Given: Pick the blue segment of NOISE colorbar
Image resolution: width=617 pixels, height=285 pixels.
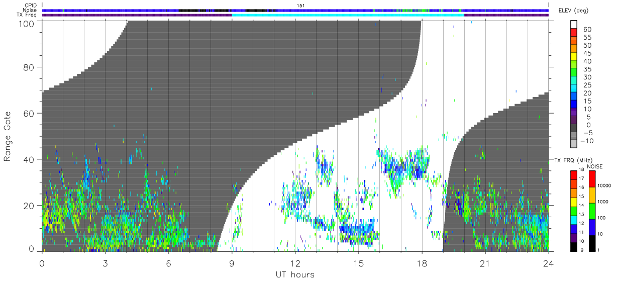Looking at the screenshot, I should [592, 227].
